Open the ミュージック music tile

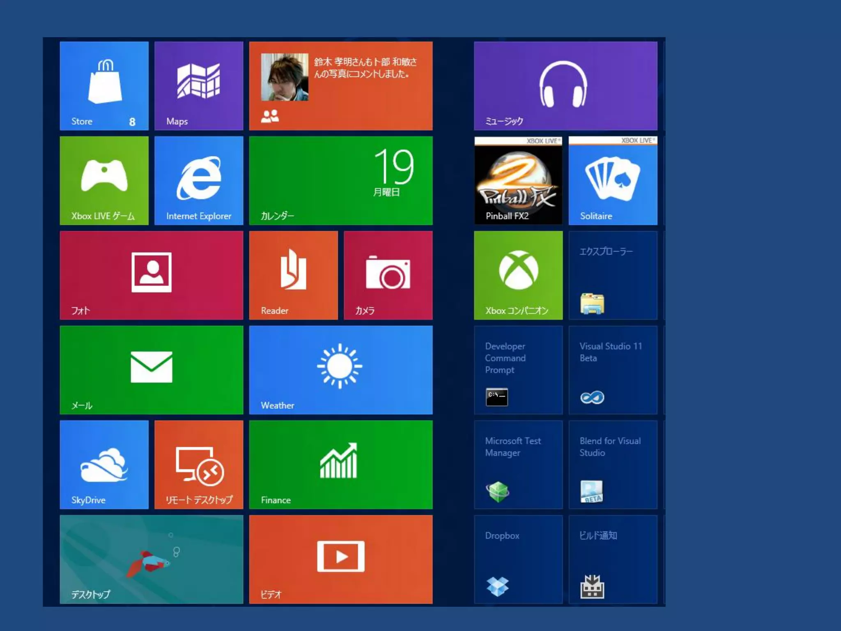[x=565, y=86]
